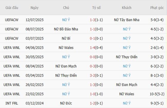Open Nữ Wales home team on 04/06/2025
The image size is (167, 108).
coord(66,47)
